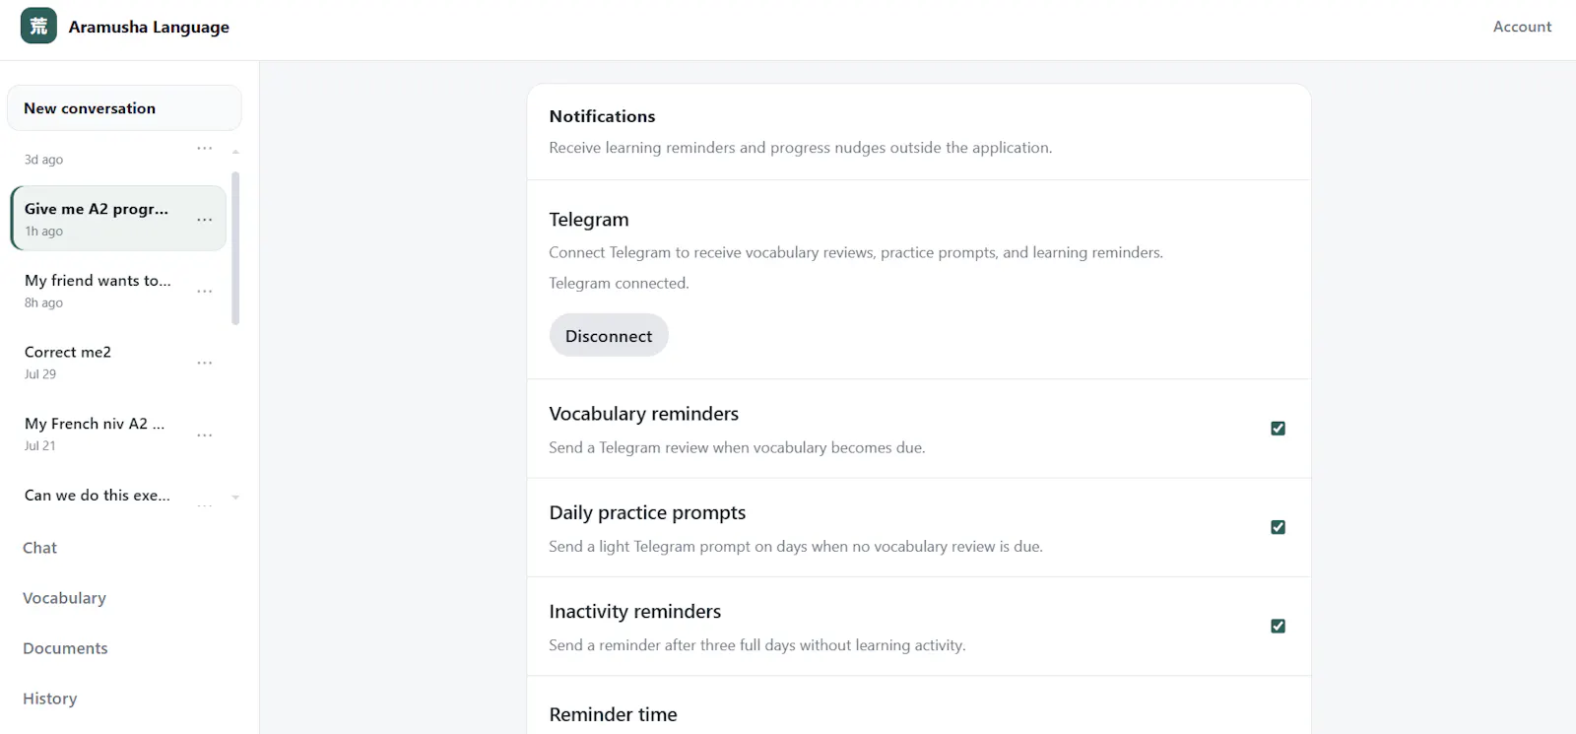Uncheck the Vocabulary reminders checkbox

[1278, 429]
